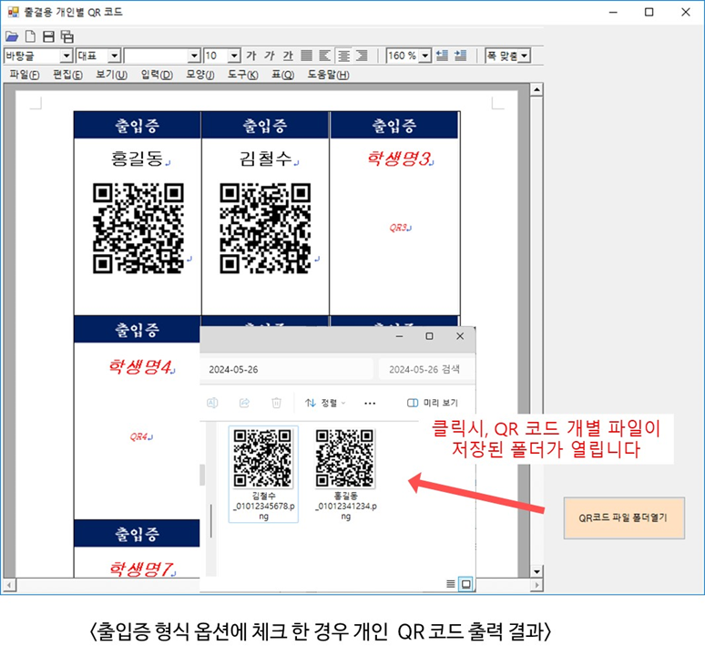Click the new blank document icon
705x656 pixels.
(30, 37)
